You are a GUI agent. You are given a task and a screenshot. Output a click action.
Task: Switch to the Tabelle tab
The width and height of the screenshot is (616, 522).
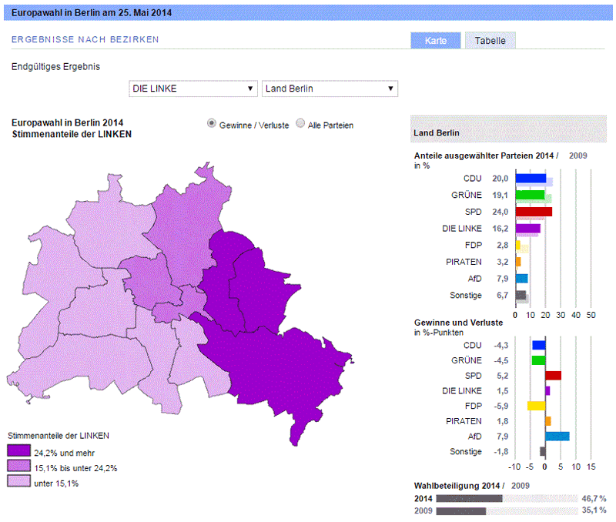490,41
